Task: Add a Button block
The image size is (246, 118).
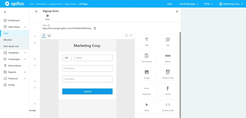Action: click(168, 58)
